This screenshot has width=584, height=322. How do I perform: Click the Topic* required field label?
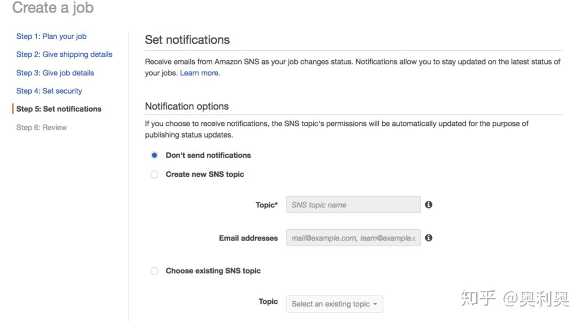coord(267,205)
